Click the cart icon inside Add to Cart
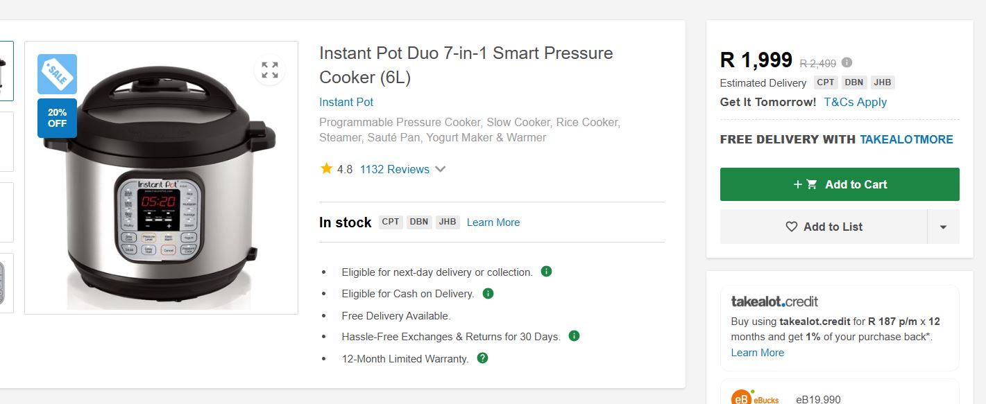This screenshot has height=404, width=986. [x=811, y=184]
